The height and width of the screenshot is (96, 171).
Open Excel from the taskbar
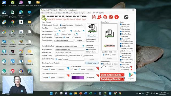[x=90, y=93]
